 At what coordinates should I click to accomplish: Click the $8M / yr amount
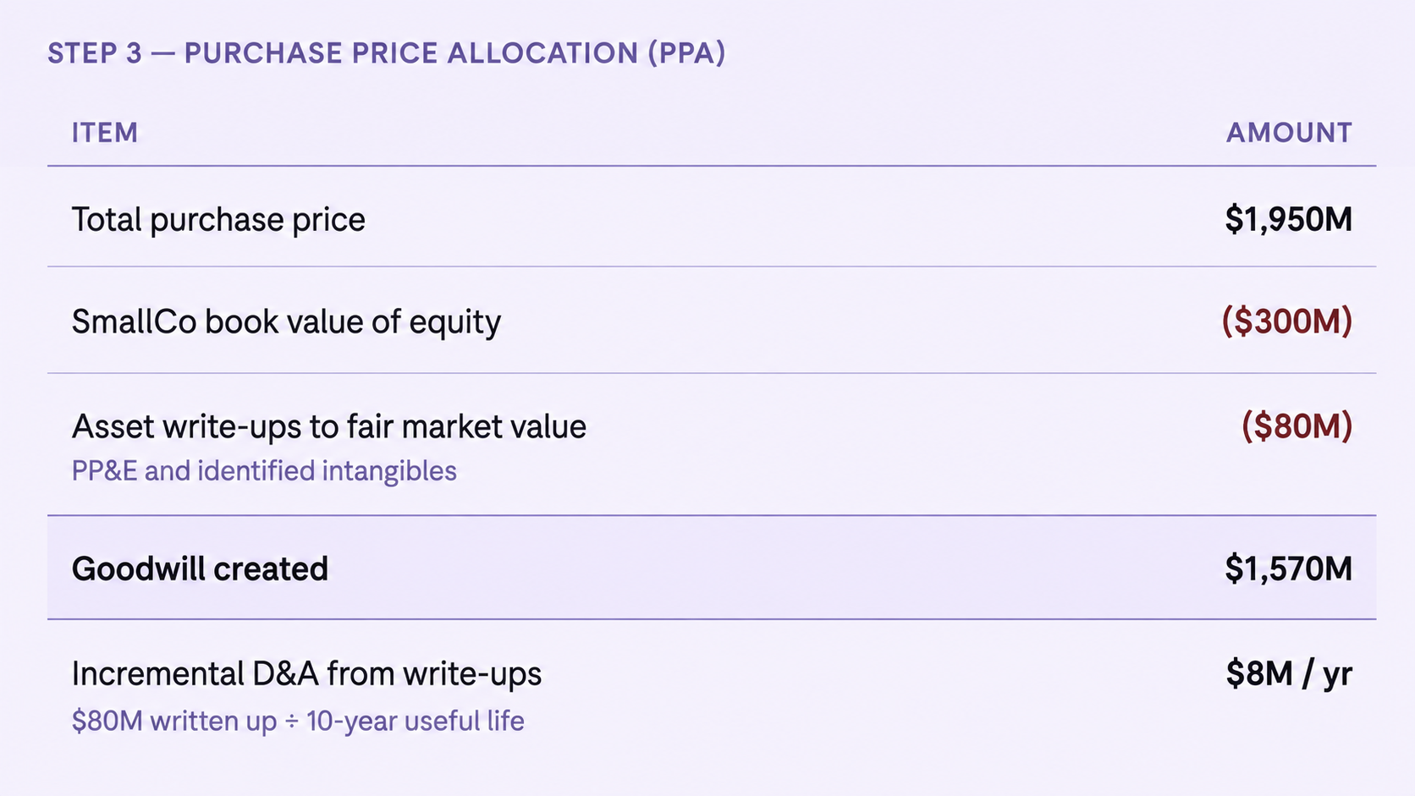click(1289, 674)
